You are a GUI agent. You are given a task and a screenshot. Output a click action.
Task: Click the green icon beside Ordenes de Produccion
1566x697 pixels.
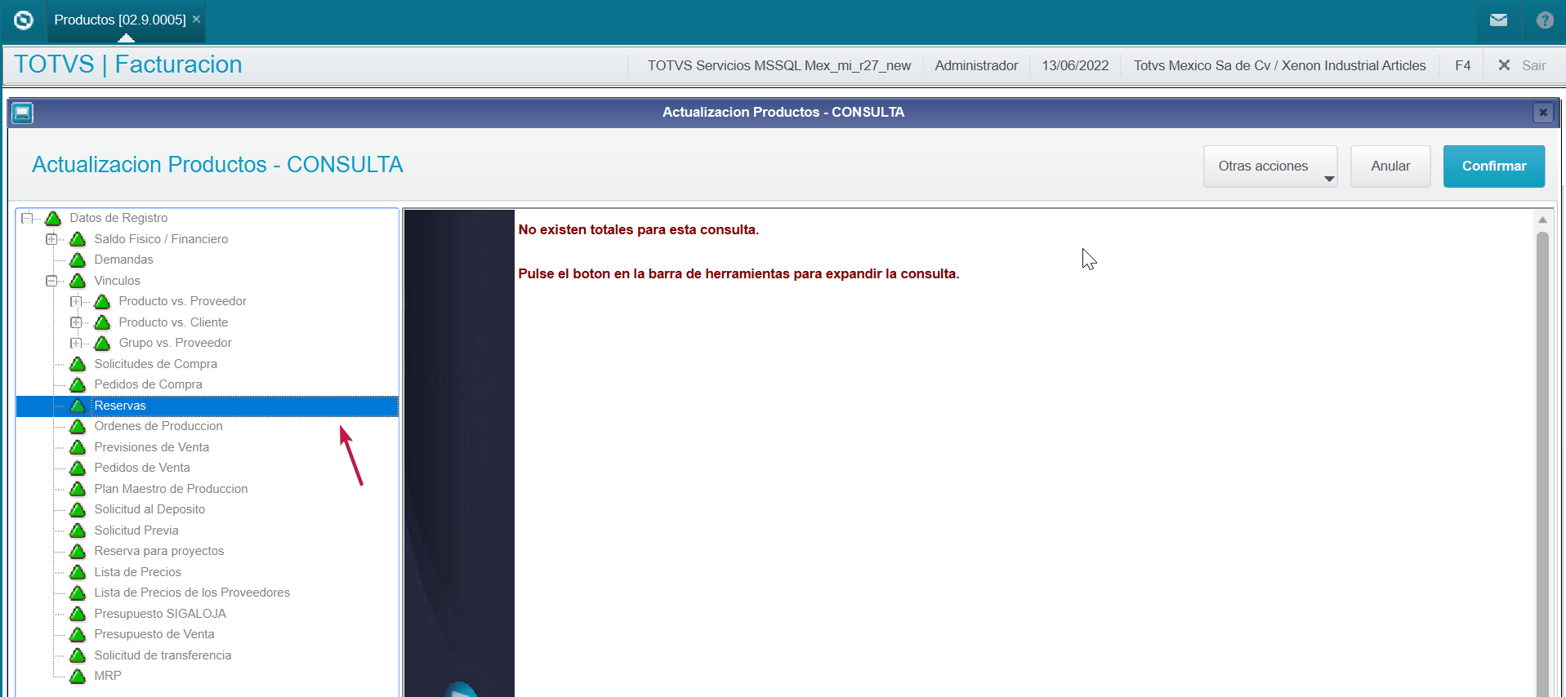pyautogui.click(x=78, y=426)
